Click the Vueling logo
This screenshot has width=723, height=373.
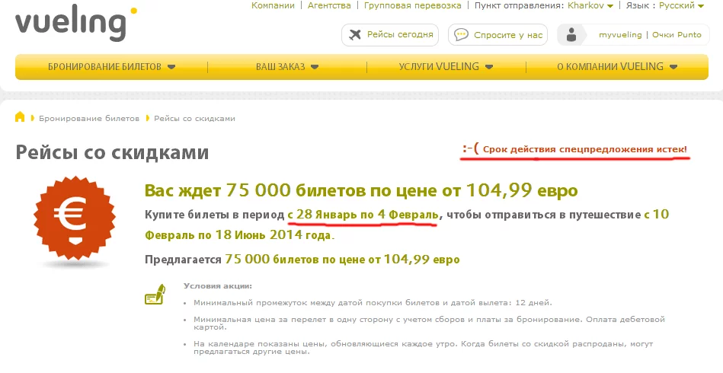pos(76,24)
